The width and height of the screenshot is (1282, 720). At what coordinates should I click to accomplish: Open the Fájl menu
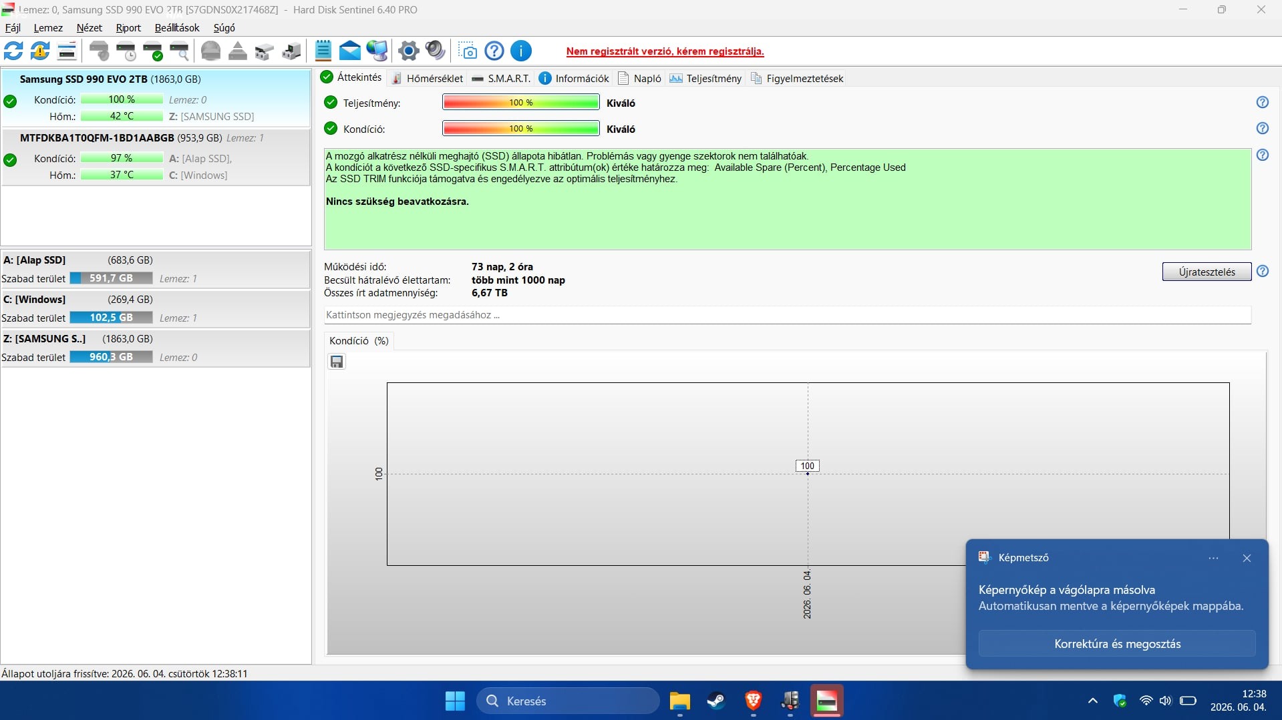pyautogui.click(x=13, y=28)
